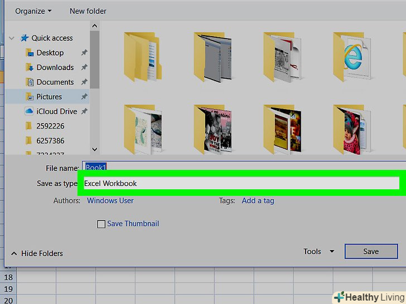Open the Tools dropdown menu

point(318,251)
